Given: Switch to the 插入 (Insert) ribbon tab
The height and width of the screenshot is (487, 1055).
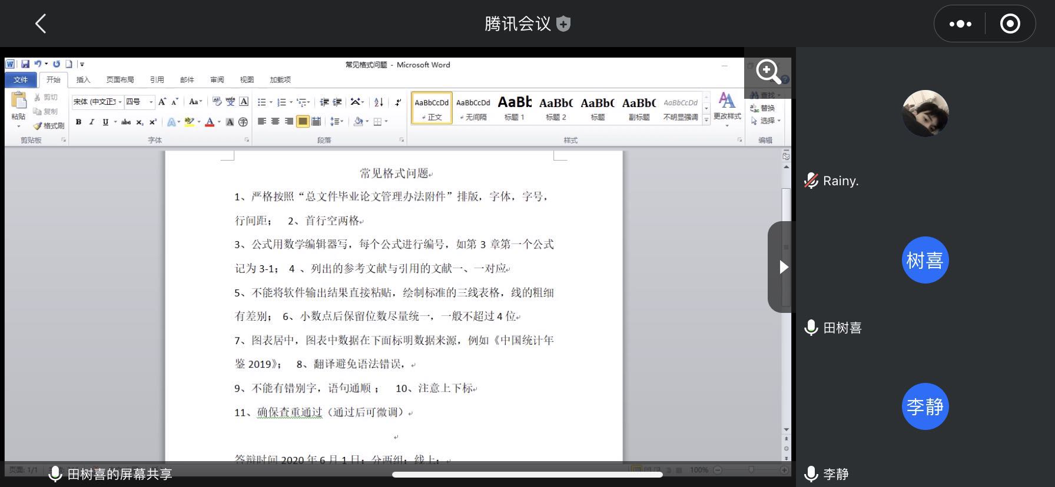Looking at the screenshot, I should point(84,80).
